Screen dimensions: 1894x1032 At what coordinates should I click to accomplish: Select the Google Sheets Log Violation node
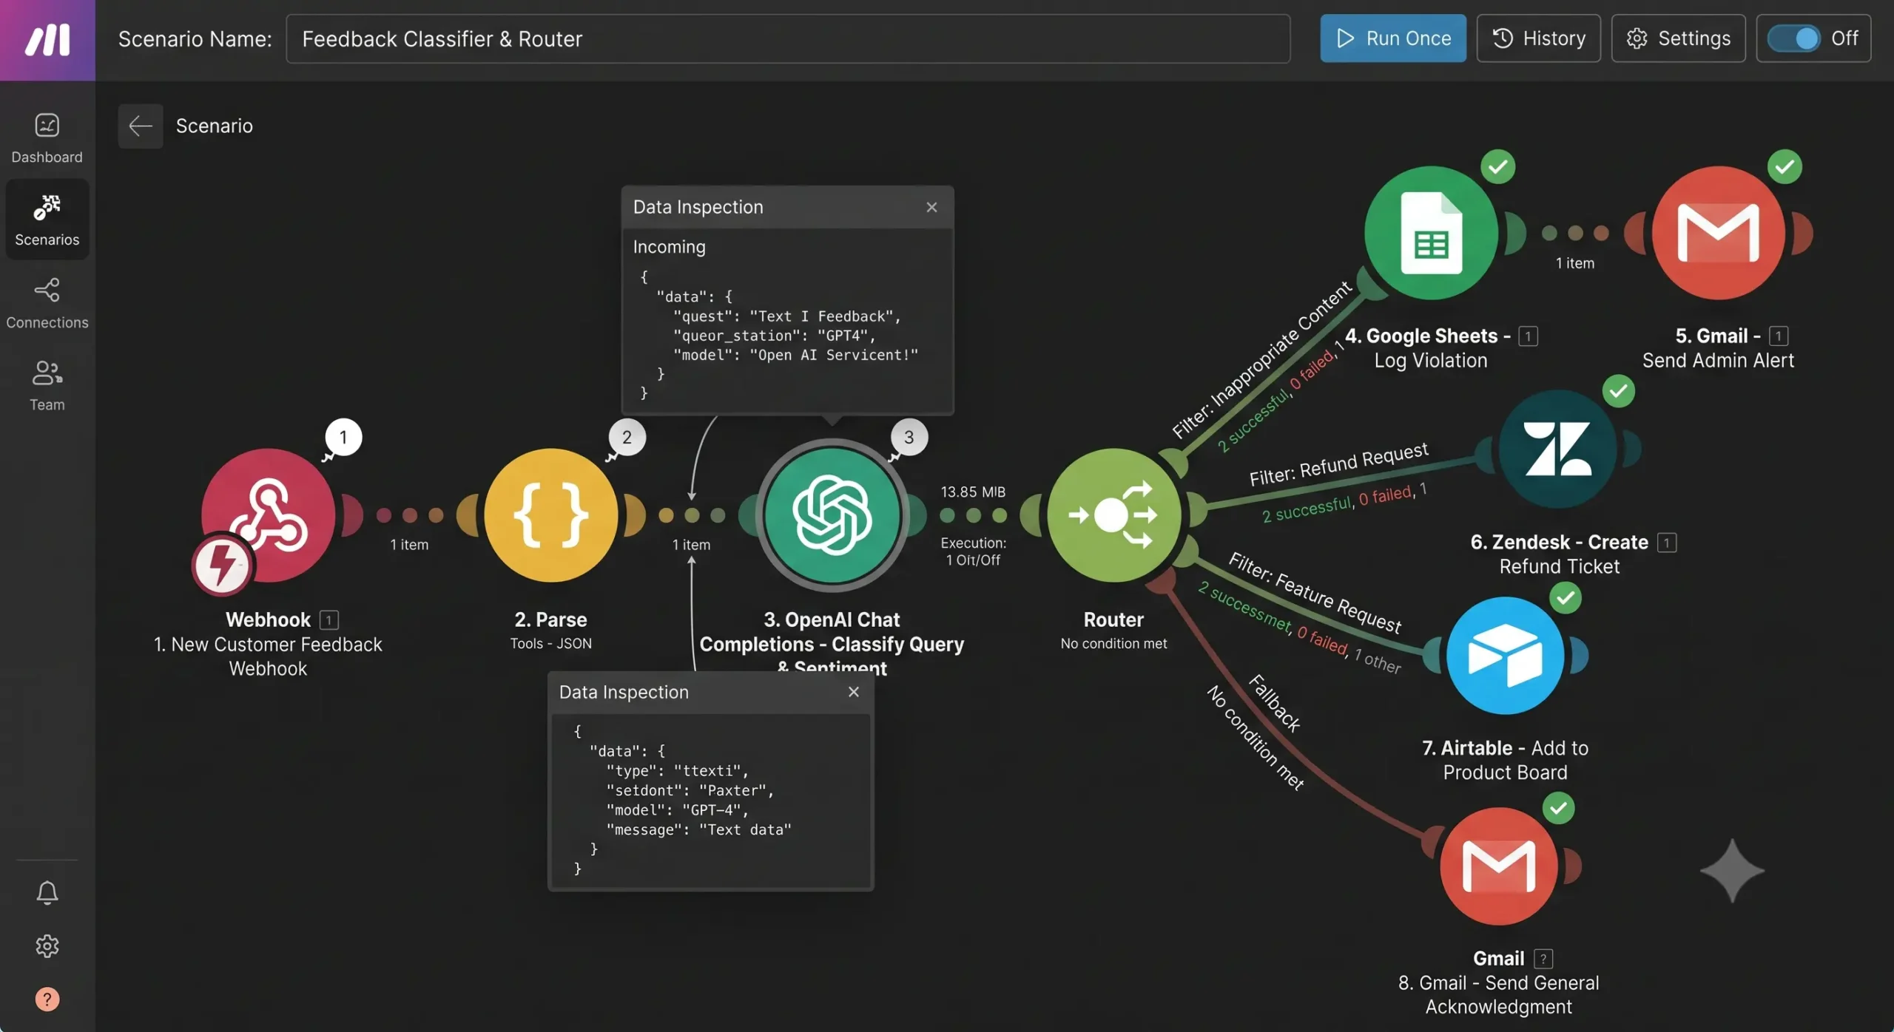pyautogui.click(x=1431, y=233)
